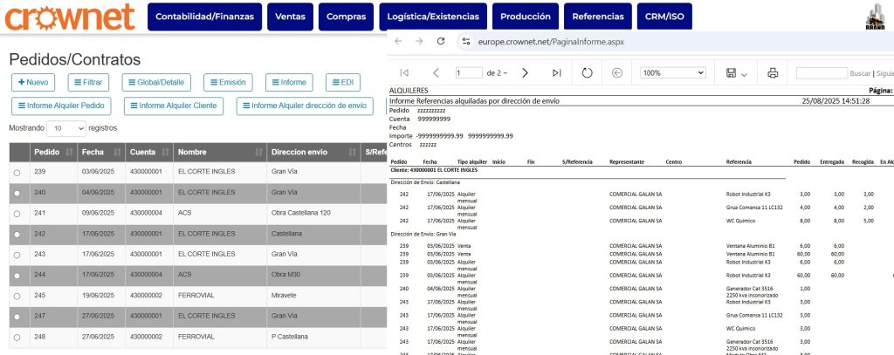894x355 pixels.
Task: Click the Global/Detalle button
Action: [156, 82]
